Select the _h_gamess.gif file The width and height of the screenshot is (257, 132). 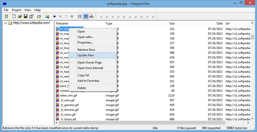tap(69, 105)
